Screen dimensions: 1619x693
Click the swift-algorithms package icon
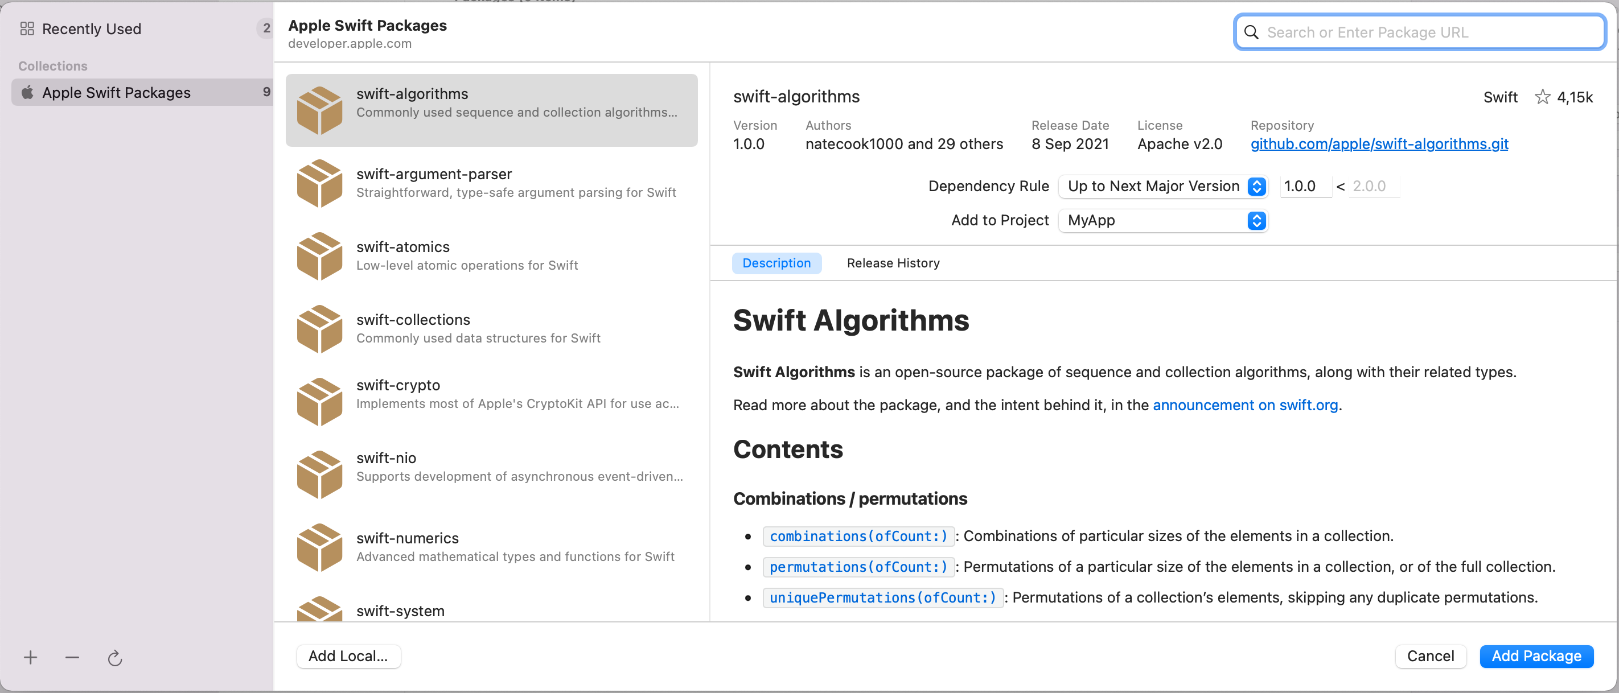319,108
